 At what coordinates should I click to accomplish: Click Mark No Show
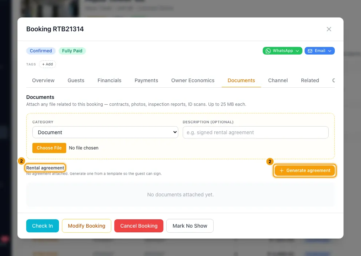(190, 226)
